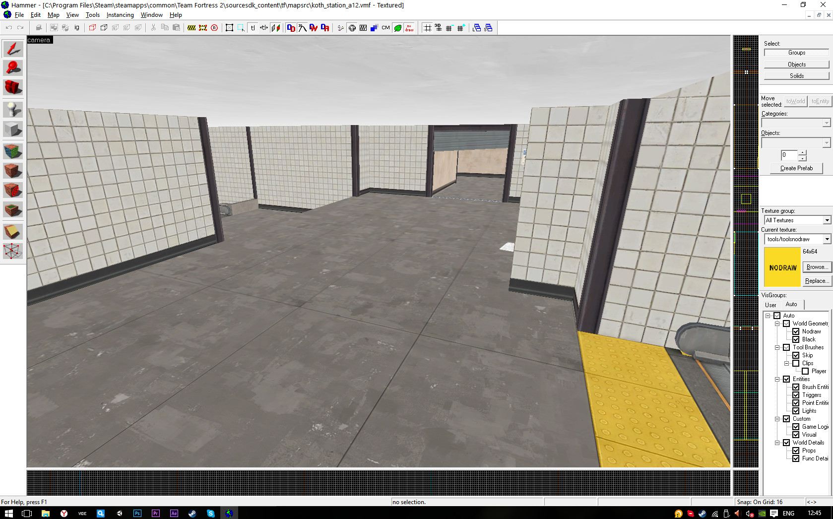Collapse the World Details tree node
The height and width of the screenshot is (519, 833).
(x=777, y=443)
